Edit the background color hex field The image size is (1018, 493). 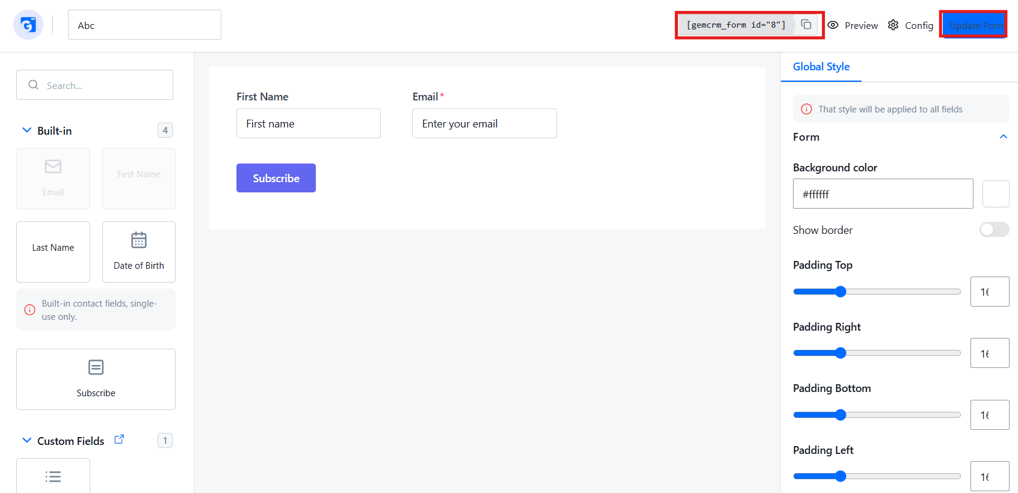(883, 194)
